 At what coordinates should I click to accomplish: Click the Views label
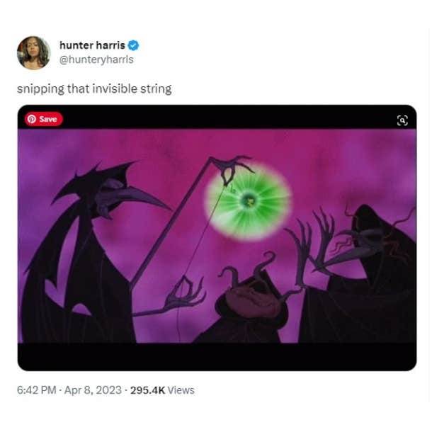[x=181, y=390]
